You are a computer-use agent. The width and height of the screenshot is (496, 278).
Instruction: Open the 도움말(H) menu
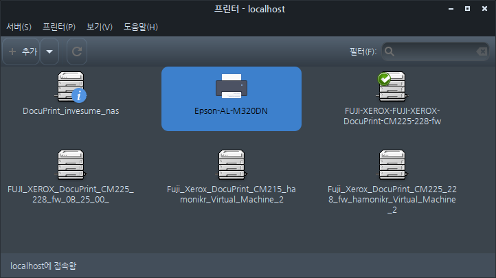pyautogui.click(x=140, y=27)
